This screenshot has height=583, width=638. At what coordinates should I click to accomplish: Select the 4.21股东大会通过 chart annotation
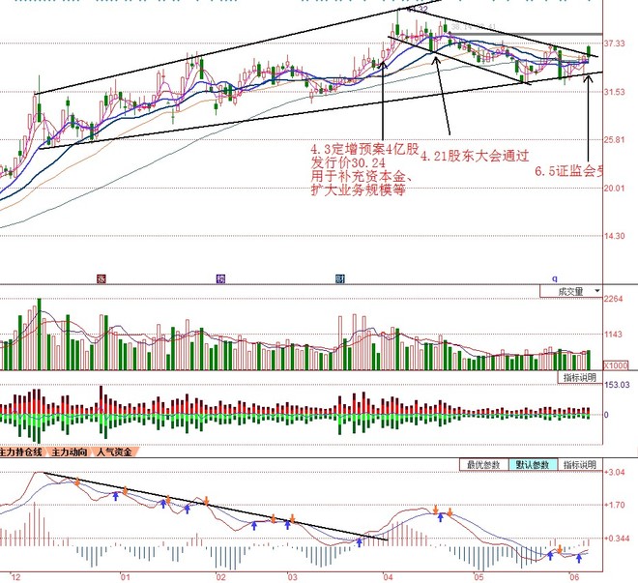coord(475,156)
